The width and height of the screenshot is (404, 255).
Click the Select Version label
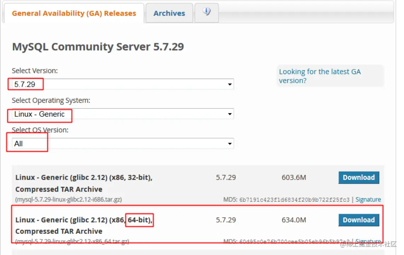35,70
